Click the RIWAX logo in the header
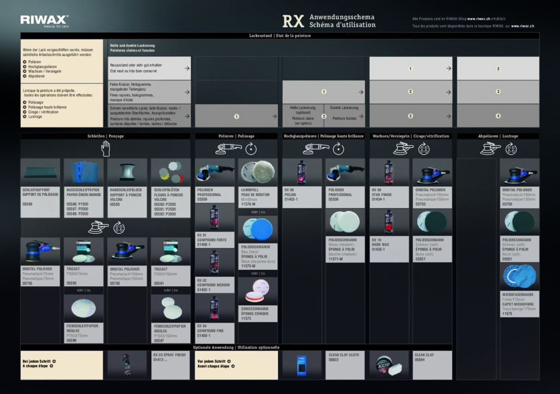The height and width of the screenshot is (394, 560). coord(44,21)
